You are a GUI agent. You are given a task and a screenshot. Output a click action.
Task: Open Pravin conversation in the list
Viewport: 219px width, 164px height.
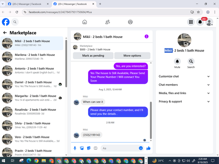click(32, 152)
